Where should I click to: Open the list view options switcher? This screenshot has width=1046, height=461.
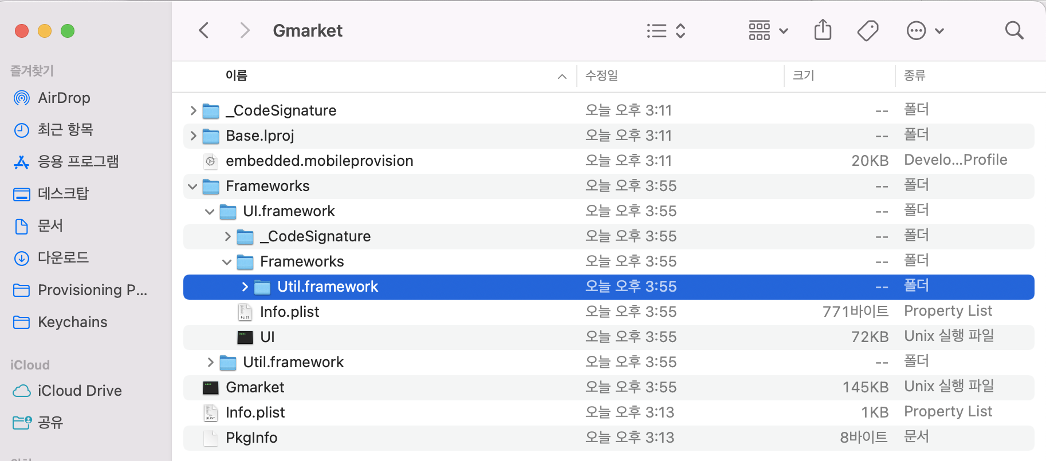click(666, 30)
